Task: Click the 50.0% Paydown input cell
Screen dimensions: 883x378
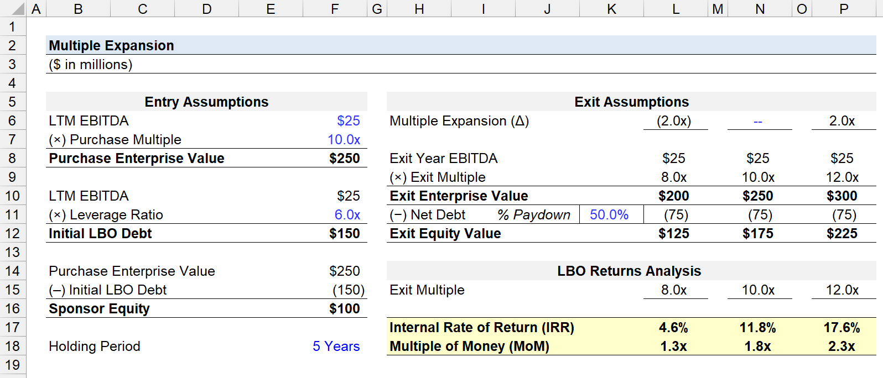Action: (x=611, y=214)
